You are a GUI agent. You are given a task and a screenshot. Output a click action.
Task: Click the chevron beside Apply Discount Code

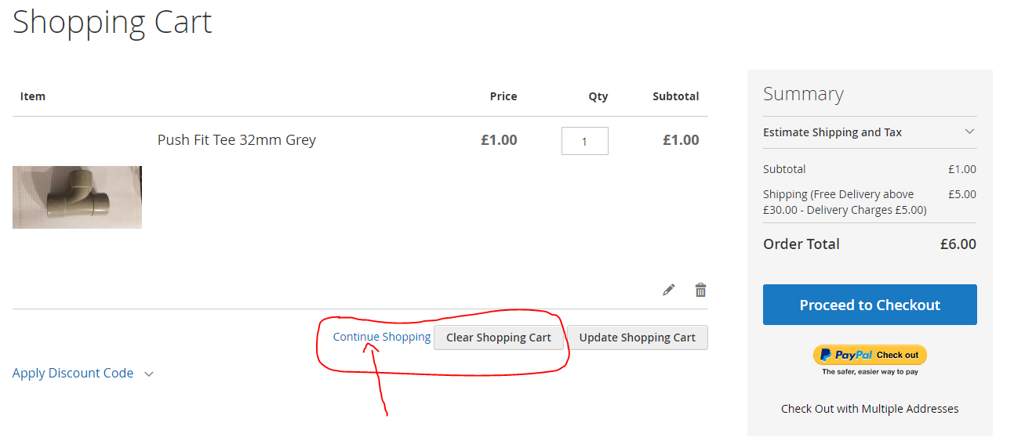(x=149, y=374)
